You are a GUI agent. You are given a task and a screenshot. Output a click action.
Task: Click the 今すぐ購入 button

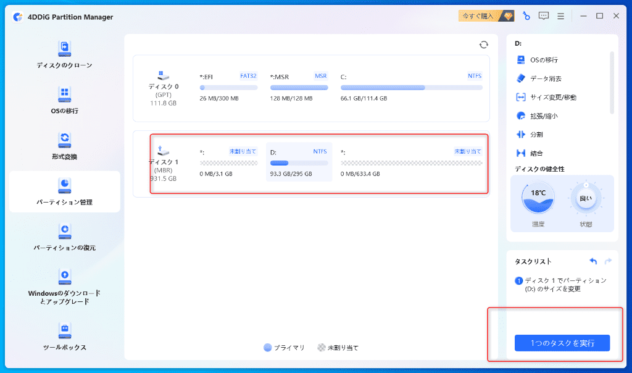coord(486,16)
